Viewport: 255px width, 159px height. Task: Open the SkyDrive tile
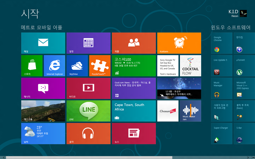point(77,66)
